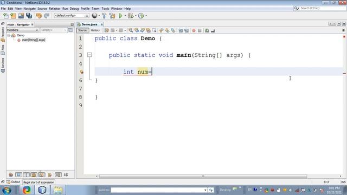Toggle Show Inherited Members filter in Navigator
The width and height of the screenshot is (347, 195).
tap(11, 174)
